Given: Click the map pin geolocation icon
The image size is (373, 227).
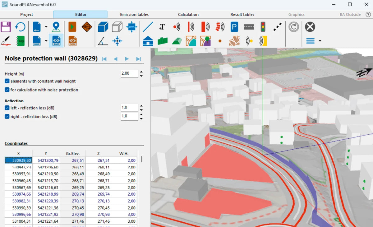Looking at the screenshot, I should [x=56, y=27].
